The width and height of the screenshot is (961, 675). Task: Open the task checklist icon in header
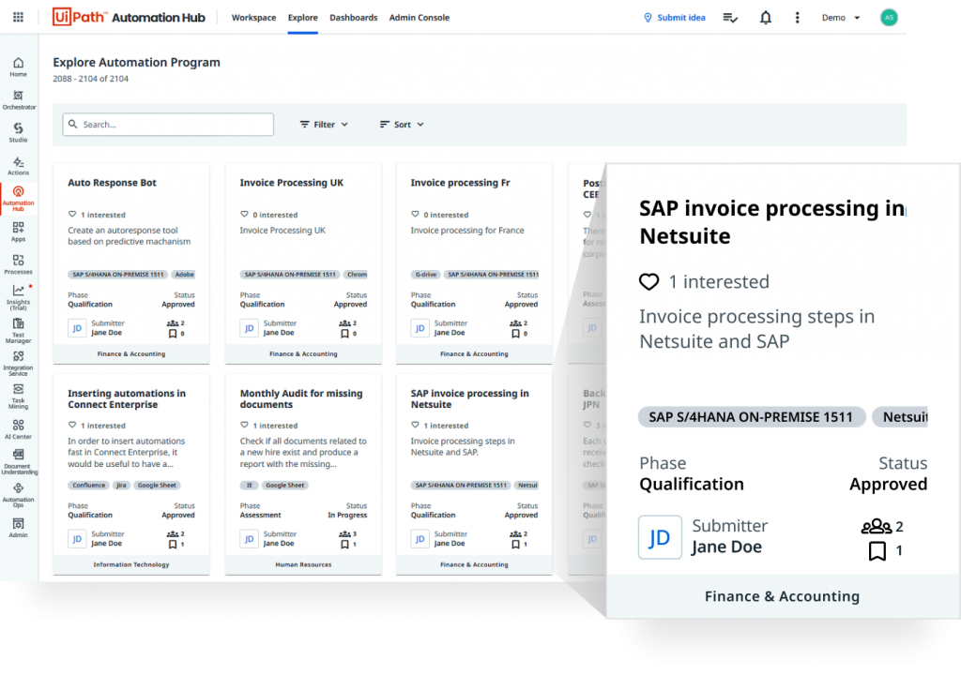coord(730,18)
